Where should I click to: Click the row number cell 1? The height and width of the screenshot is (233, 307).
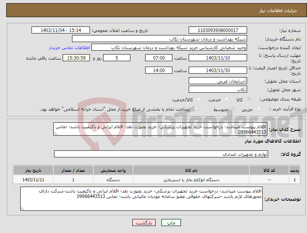click(x=295, y=180)
